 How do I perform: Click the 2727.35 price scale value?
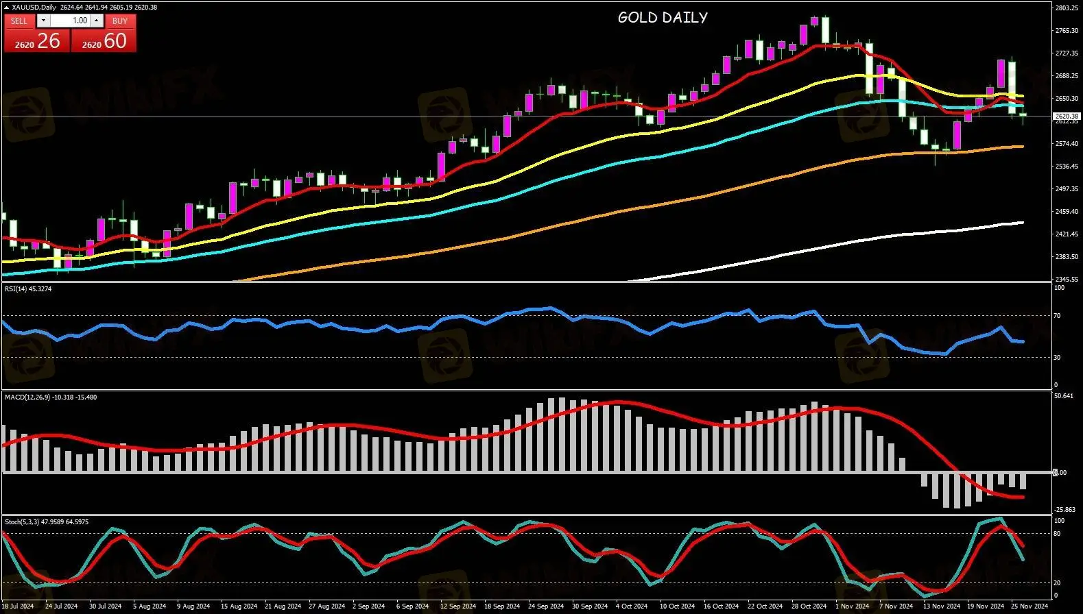1067,53
